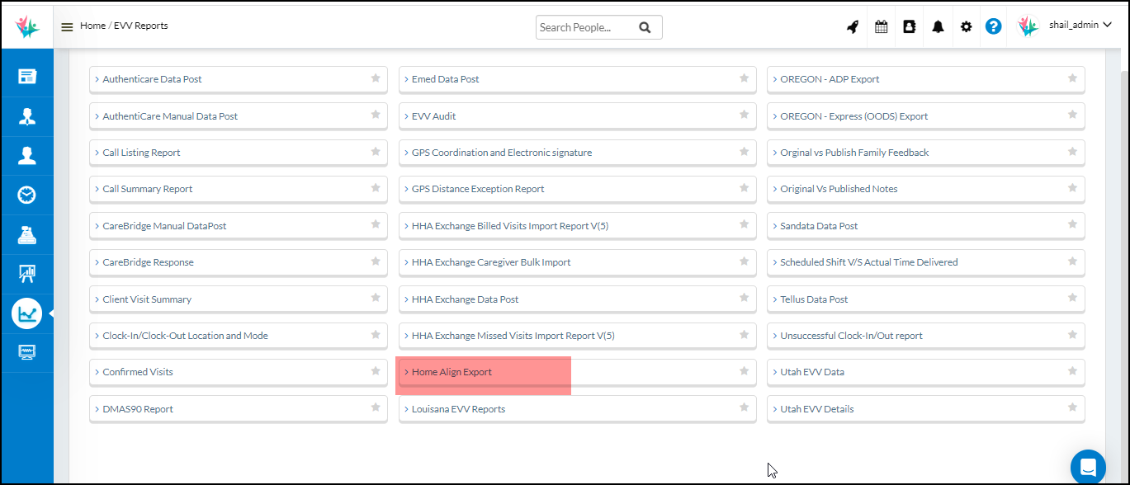Viewport: 1130px width, 485px height.
Task: Select the presentation chart icon in sidebar
Action: 27,273
